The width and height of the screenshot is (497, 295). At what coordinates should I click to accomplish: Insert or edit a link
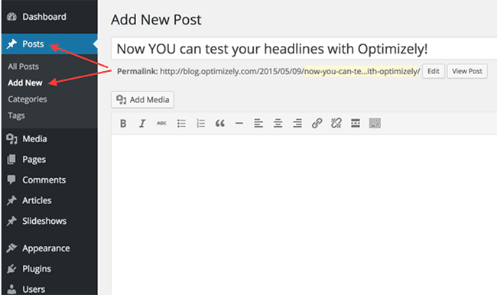[x=317, y=123]
